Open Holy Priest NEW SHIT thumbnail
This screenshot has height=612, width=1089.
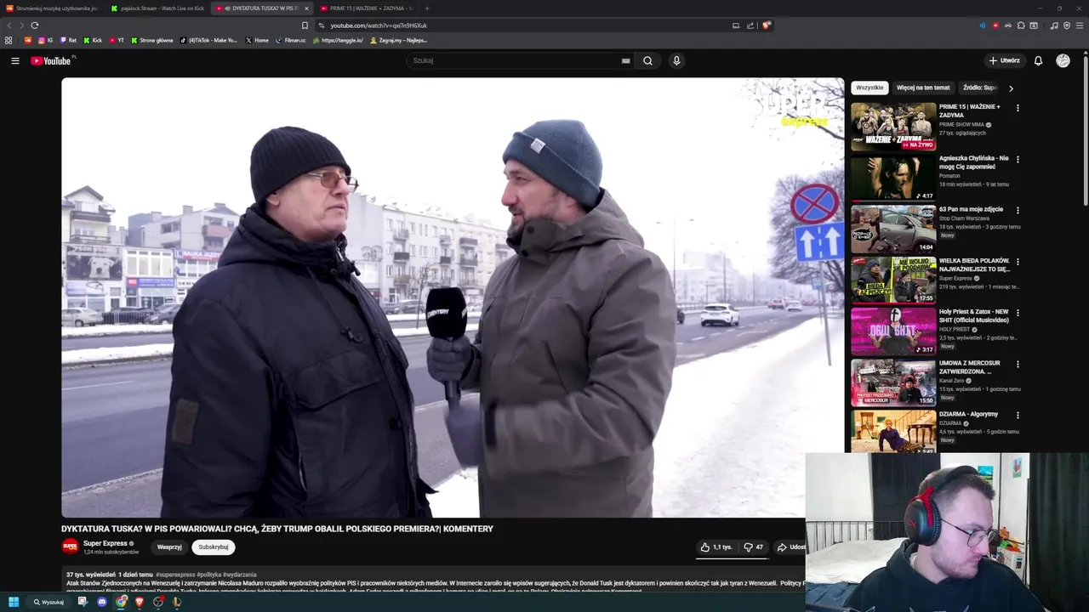pos(893,331)
